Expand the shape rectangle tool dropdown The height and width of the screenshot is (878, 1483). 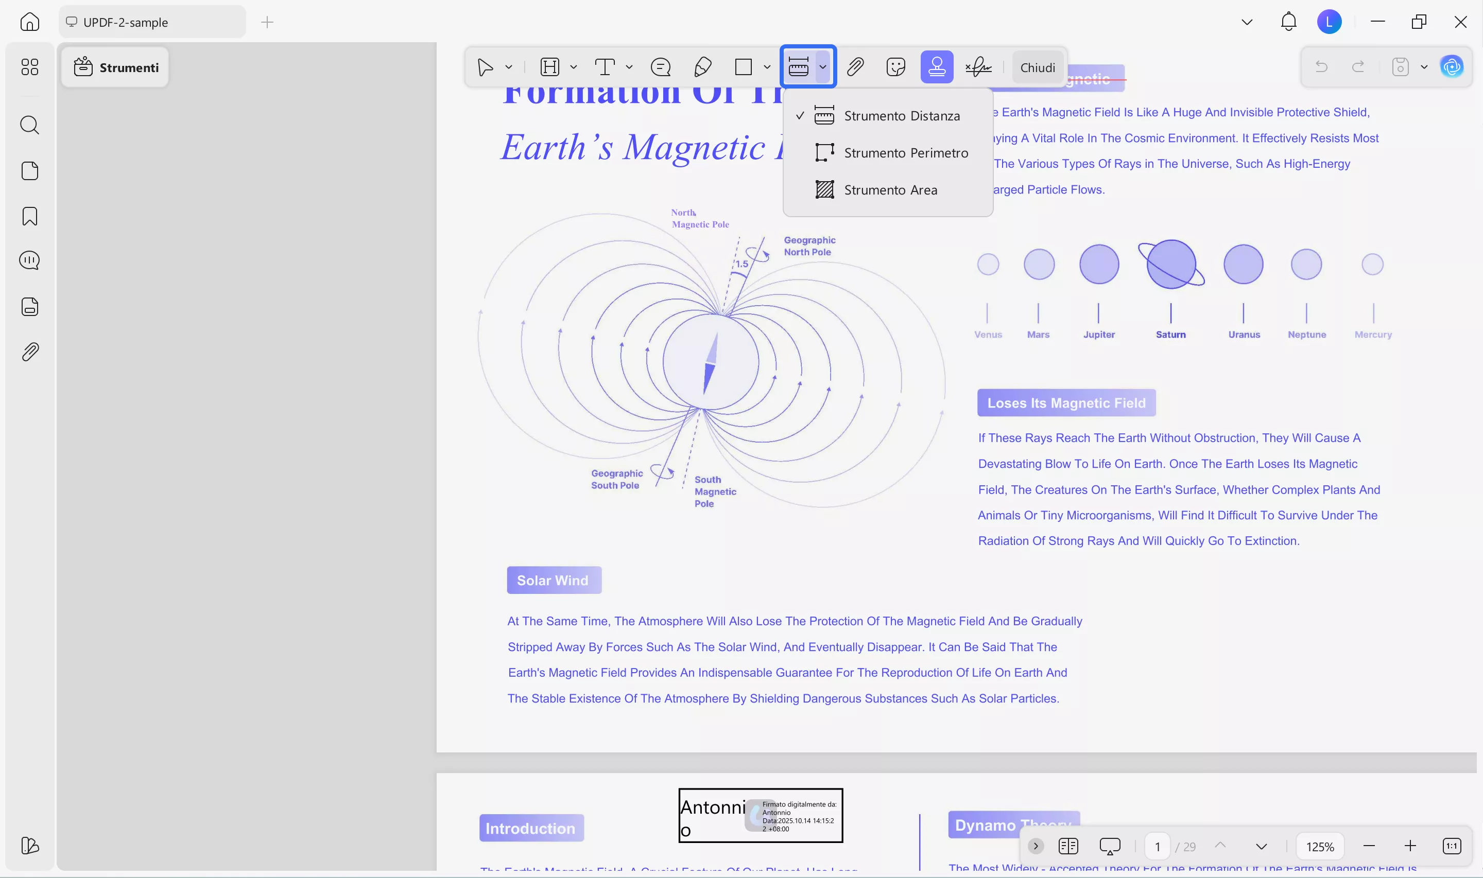767,67
